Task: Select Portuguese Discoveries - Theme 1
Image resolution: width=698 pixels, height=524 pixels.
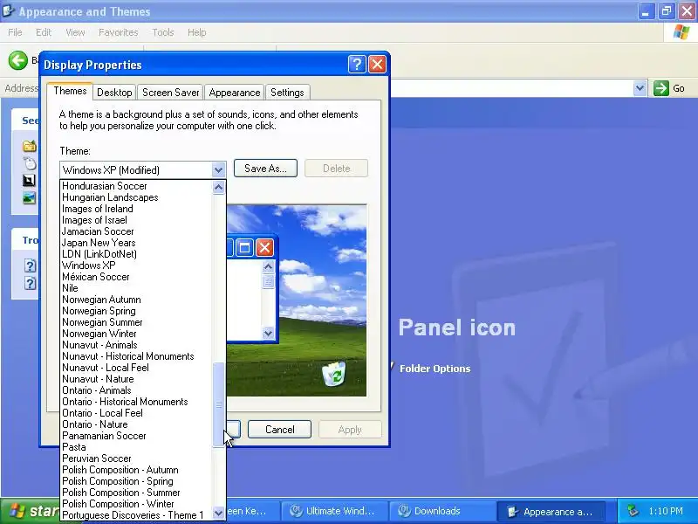Action: click(x=136, y=515)
